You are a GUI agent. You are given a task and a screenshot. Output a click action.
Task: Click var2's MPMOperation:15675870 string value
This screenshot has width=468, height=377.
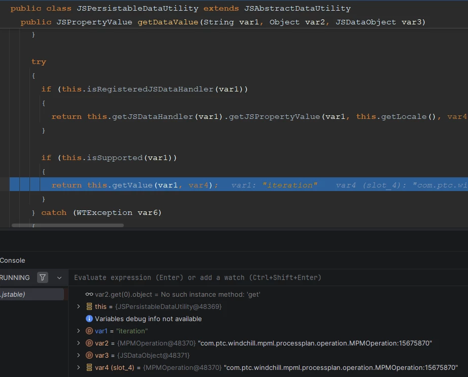[315, 343]
